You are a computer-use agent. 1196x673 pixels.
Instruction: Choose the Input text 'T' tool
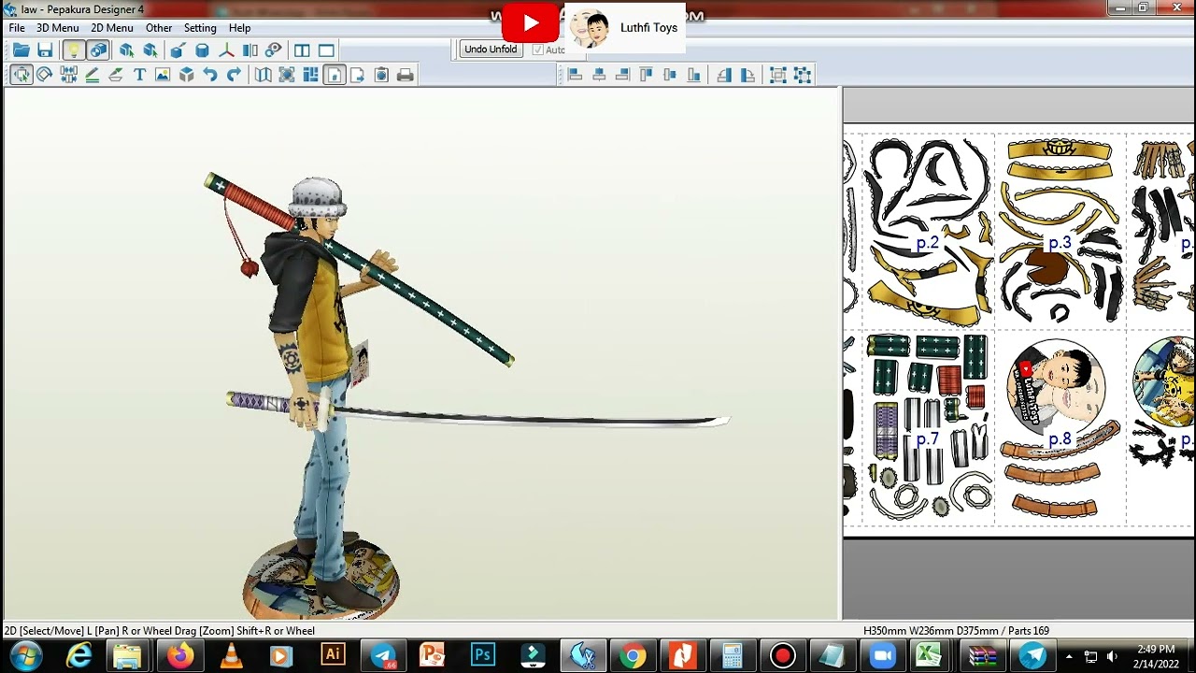[x=139, y=75]
